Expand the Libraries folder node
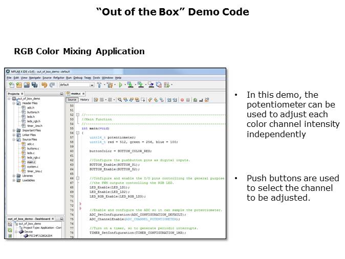345x259 pixels. tap(14, 176)
